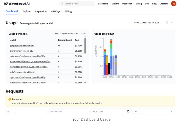182x123 pixels.
Task: Click the calendar icon in Pick a date
Action: pos(128,111)
